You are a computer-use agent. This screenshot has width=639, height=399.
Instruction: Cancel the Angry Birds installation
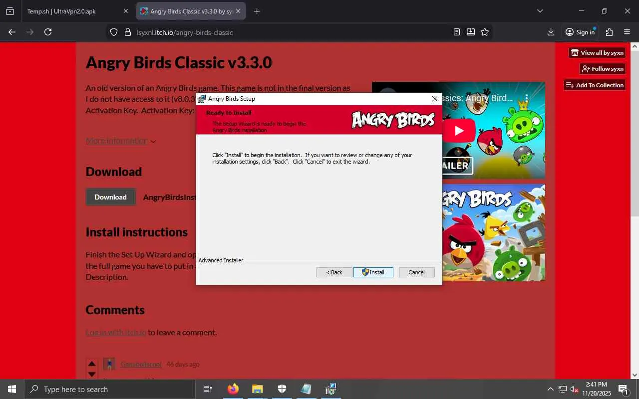[x=416, y=272]
